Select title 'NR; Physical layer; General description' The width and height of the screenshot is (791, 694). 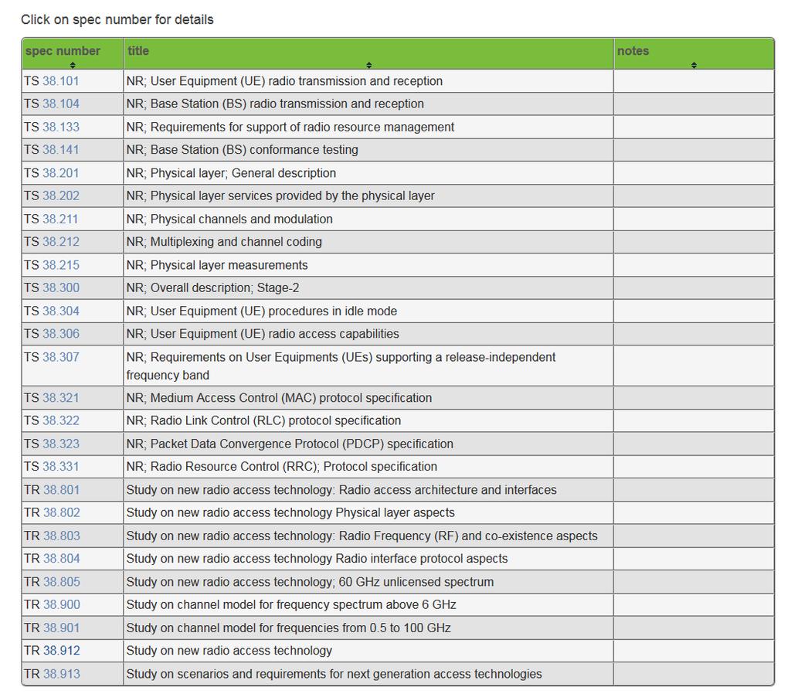[231, 172]
